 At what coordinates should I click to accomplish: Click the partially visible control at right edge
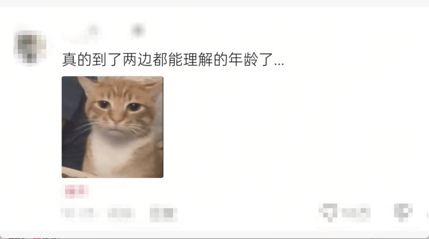click(427, 216)
